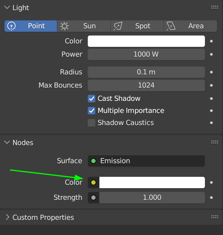This screenshot has height=235, width=223.
Task: Open the Surface Emission shader selector
Action: tap(146, 161)
